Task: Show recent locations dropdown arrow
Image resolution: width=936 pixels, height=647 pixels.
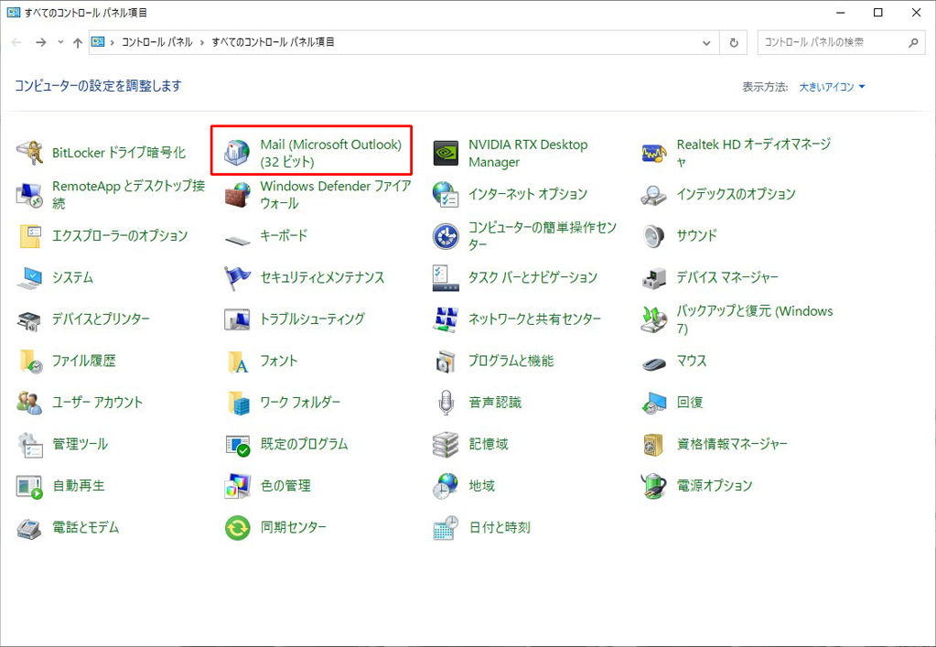Action: [60, 42]
